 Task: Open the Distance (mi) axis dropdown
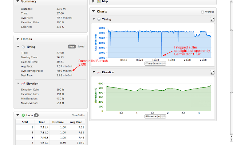click(155, 117)
